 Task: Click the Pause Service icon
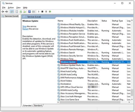[x=46, y=12]
